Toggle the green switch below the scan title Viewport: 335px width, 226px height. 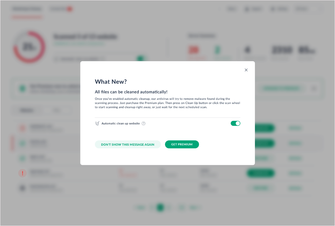[x=141, y=59]
